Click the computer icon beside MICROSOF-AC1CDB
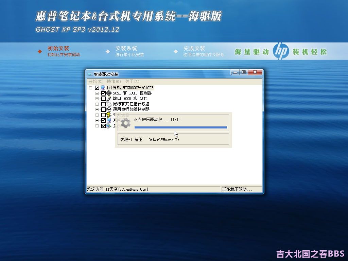 coord(103,88)
